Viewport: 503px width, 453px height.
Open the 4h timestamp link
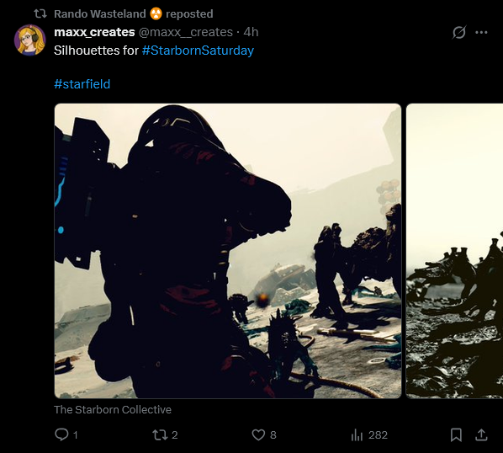[x=251, y=32]
